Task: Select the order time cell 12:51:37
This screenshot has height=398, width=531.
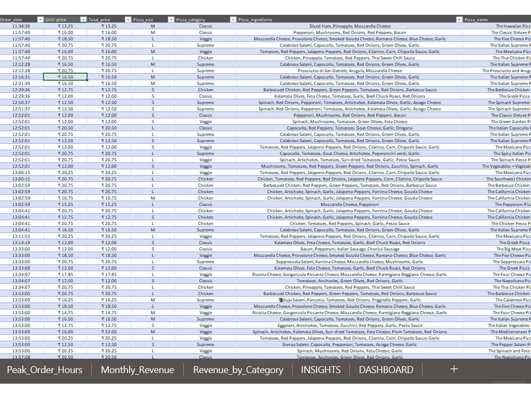Action: [21, 109]
